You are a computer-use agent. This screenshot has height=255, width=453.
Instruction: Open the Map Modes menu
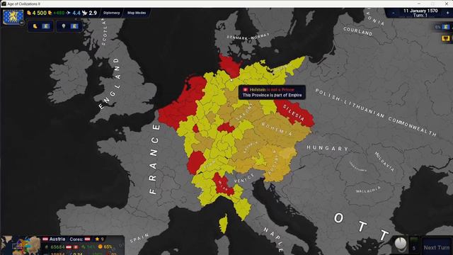(x=137, y=13)
